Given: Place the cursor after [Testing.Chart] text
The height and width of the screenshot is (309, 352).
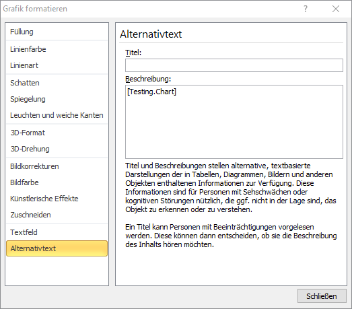Looking at the screenshot, I should [178, 92].
